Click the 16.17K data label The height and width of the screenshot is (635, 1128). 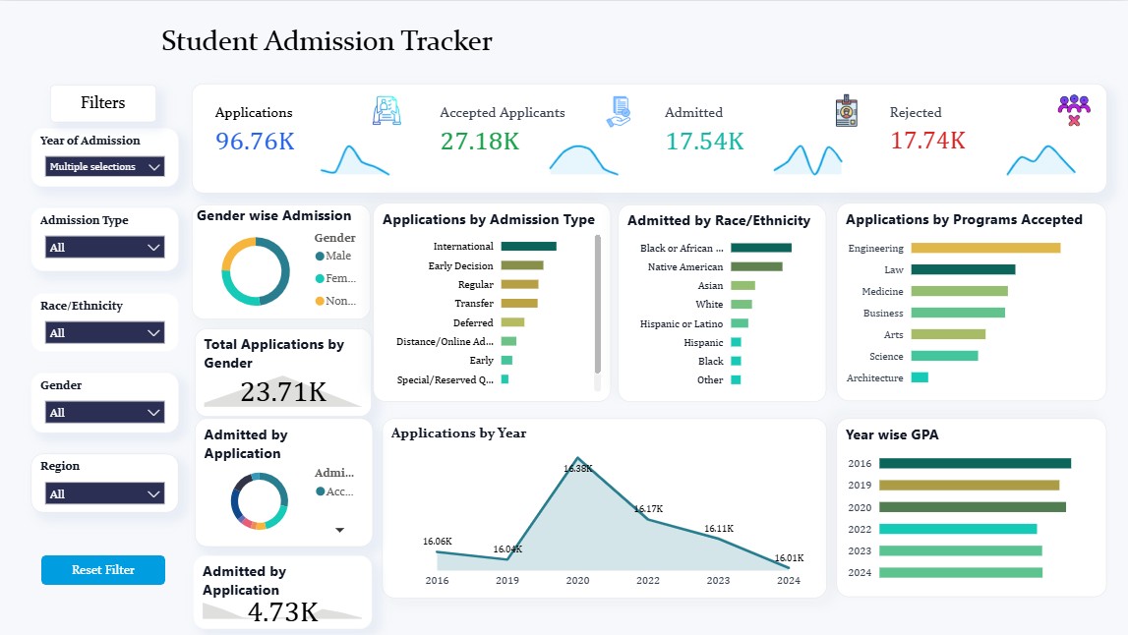point(648,508)
